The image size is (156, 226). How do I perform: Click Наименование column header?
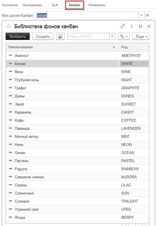(62, 47)
